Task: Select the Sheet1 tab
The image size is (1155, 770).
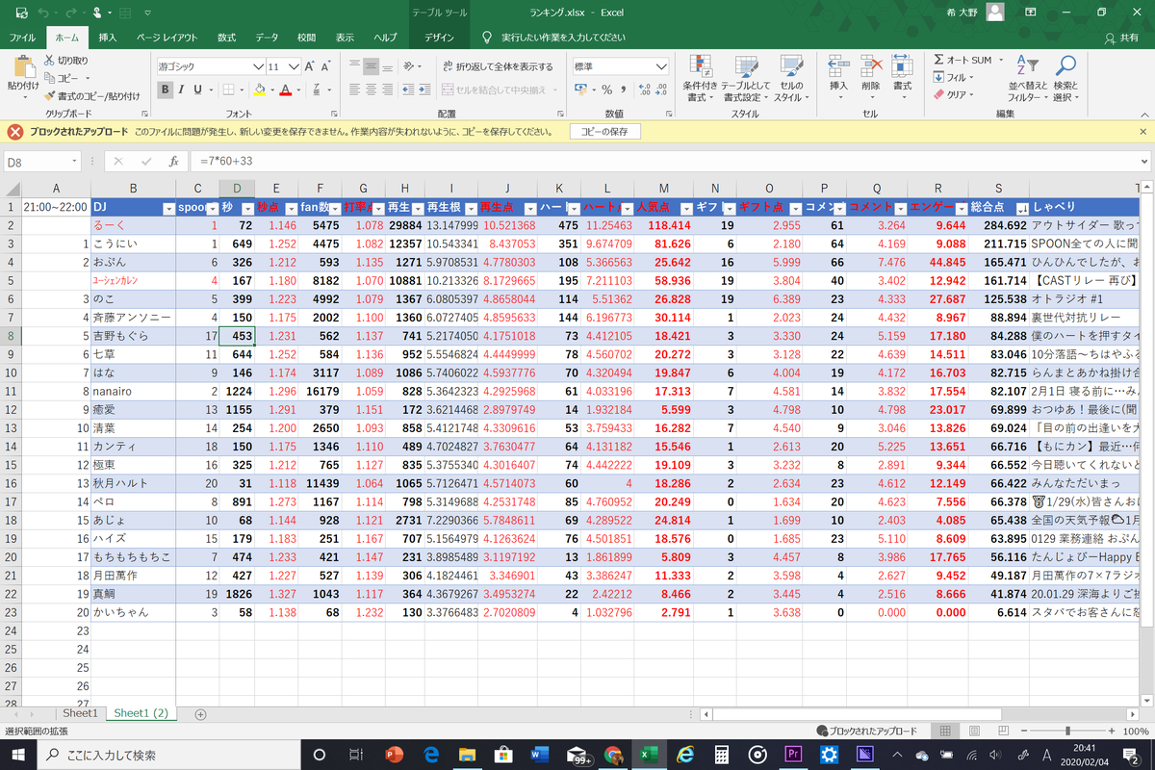Action: [81, 713]
